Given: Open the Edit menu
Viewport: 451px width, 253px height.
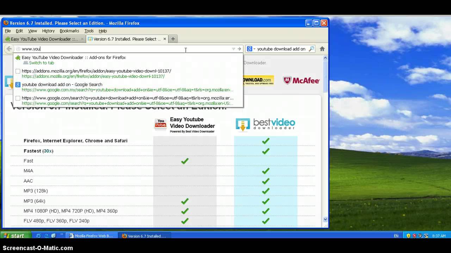Looking at the screenshot, I should click(19, 31).
